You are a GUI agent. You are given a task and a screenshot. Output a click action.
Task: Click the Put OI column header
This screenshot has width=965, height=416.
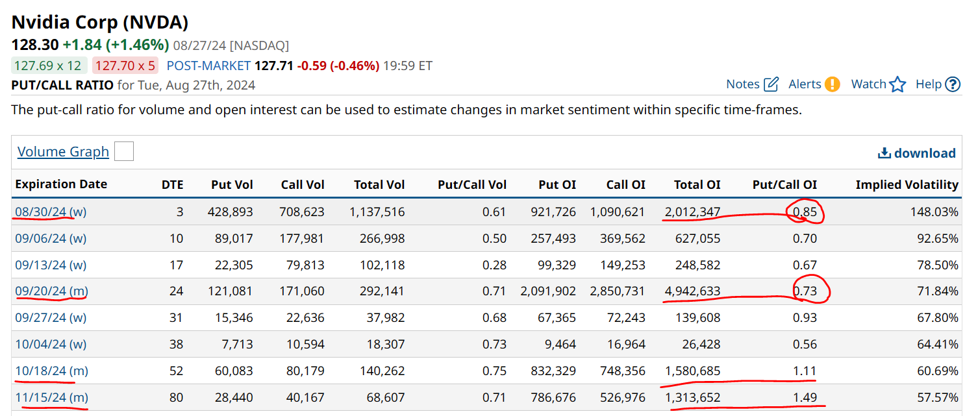tap(557, 185)
